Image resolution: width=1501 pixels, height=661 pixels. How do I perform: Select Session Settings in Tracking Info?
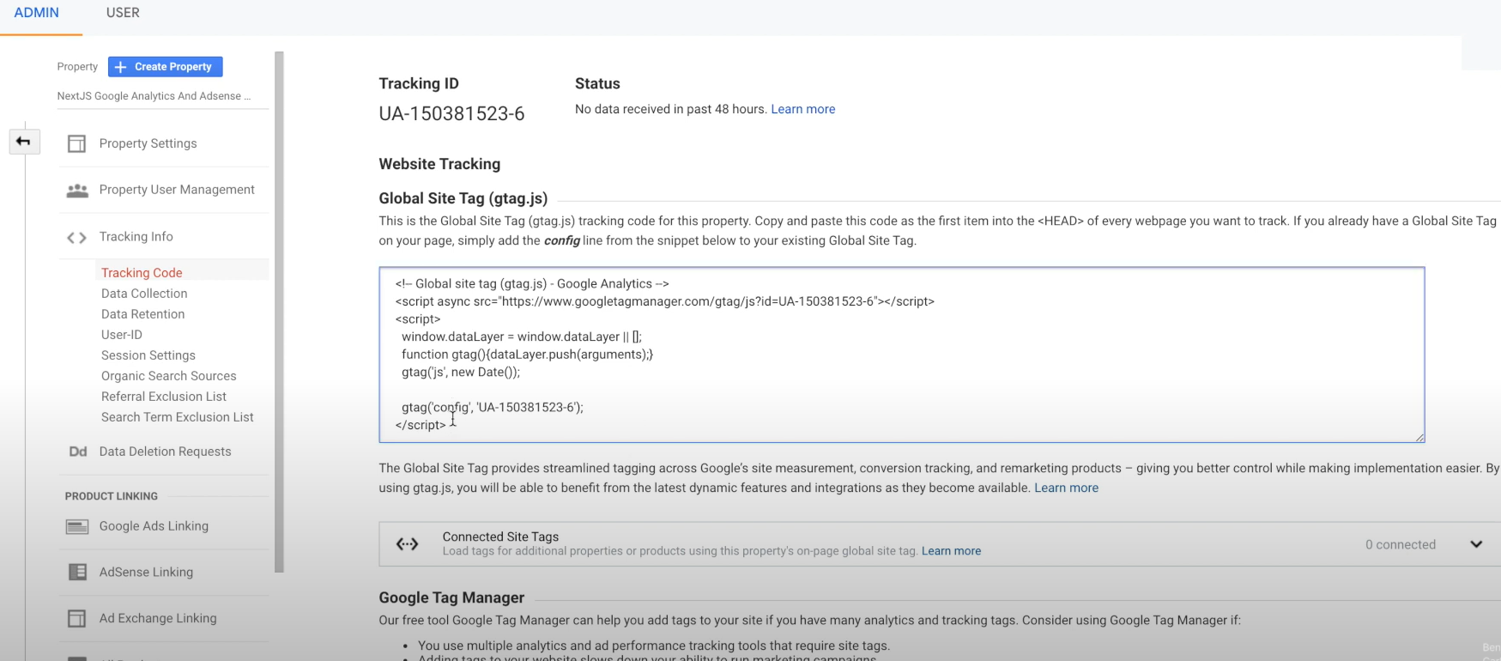point(148,355)
